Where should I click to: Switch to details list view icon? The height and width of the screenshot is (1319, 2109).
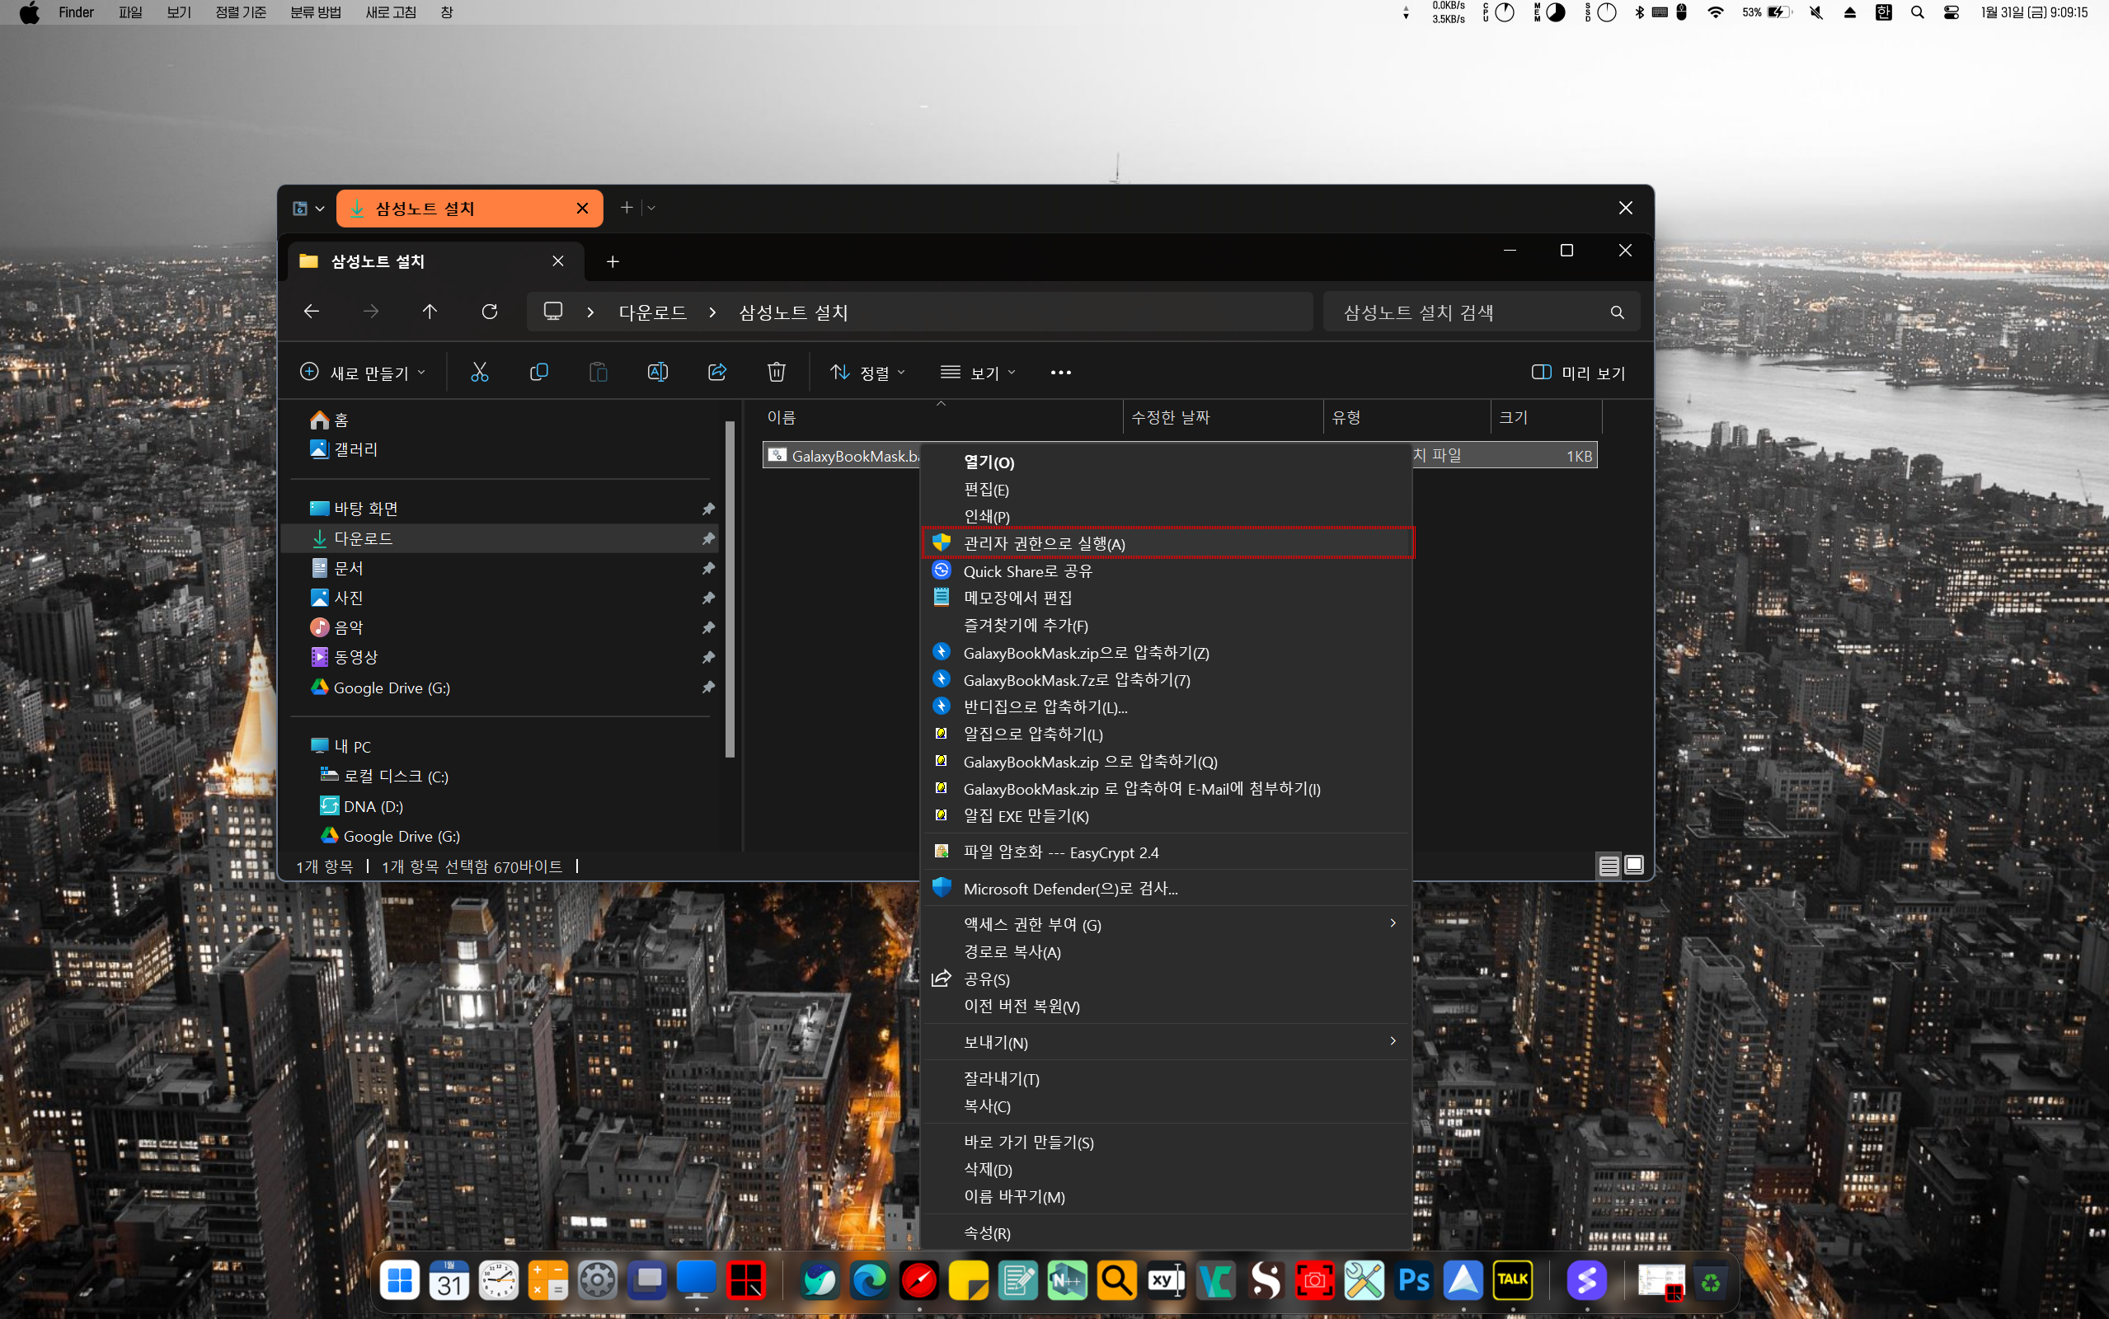coord(1609,866)
